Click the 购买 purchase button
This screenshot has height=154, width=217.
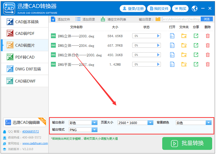tap(180, 9)
